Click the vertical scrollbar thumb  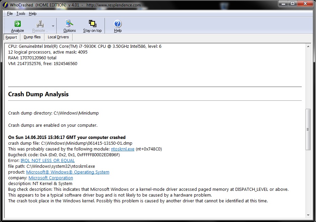pos(308,129)
